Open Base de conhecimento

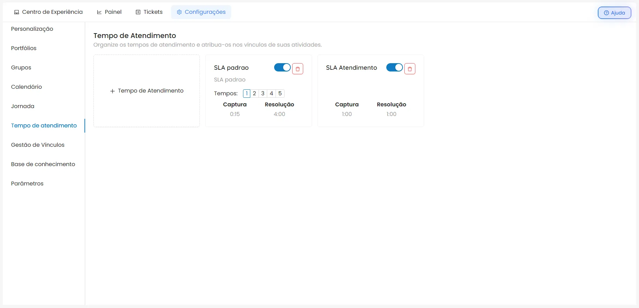pyautogui.click(x=43, y=164)
